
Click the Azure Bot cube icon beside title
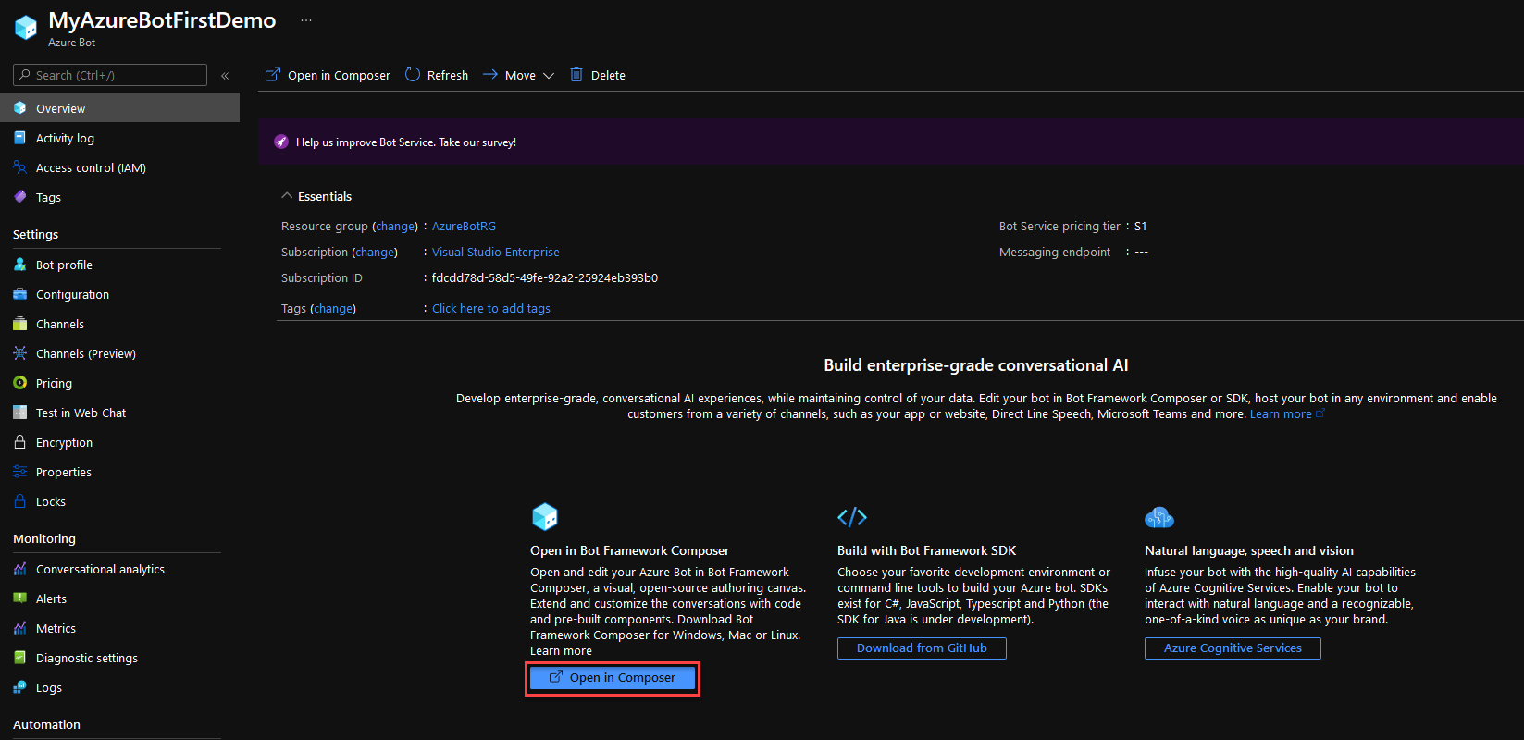click(x=26, y=27)
